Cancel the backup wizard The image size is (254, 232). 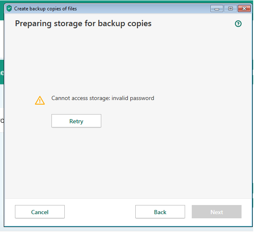pyautogui.click(x=40, y=212)
